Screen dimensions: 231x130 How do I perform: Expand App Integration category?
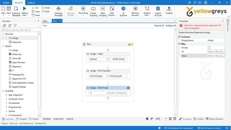(x=6, y=95)
